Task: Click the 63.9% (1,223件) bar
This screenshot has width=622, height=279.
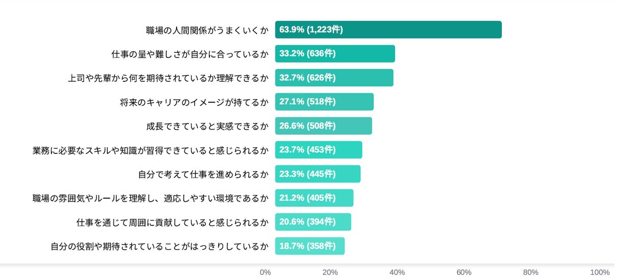Action: 388,29
